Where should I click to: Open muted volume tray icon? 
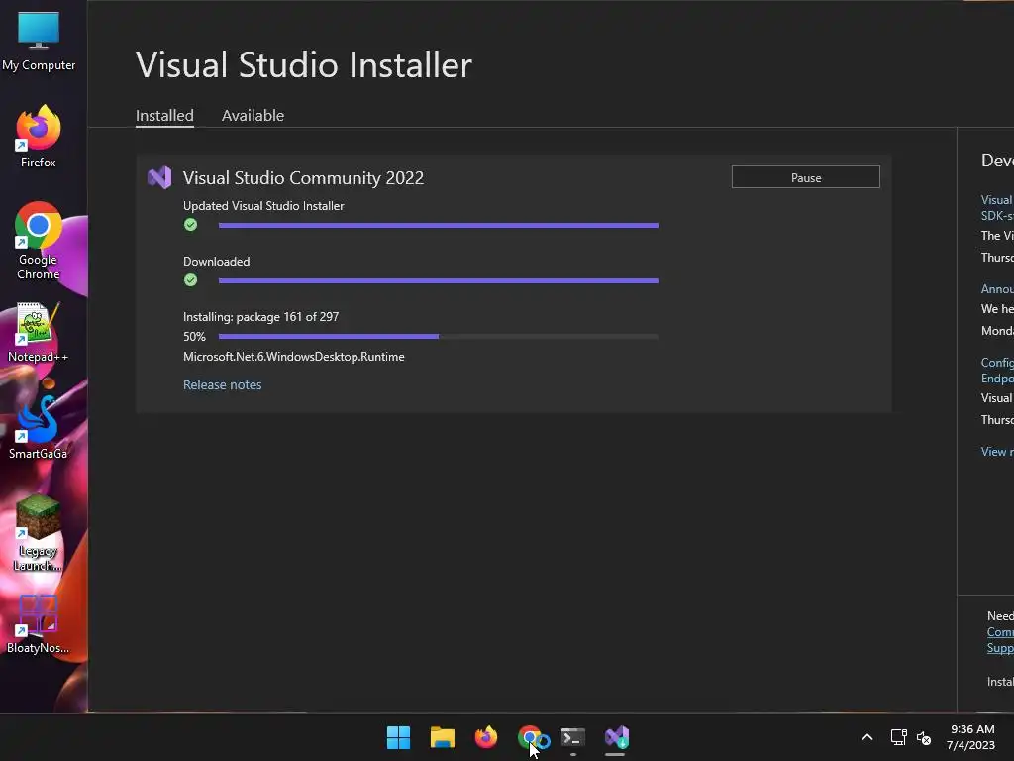point(924,737)
